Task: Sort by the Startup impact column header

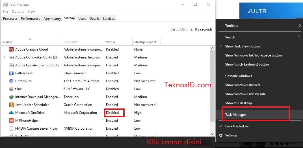Action: (146, 42)
